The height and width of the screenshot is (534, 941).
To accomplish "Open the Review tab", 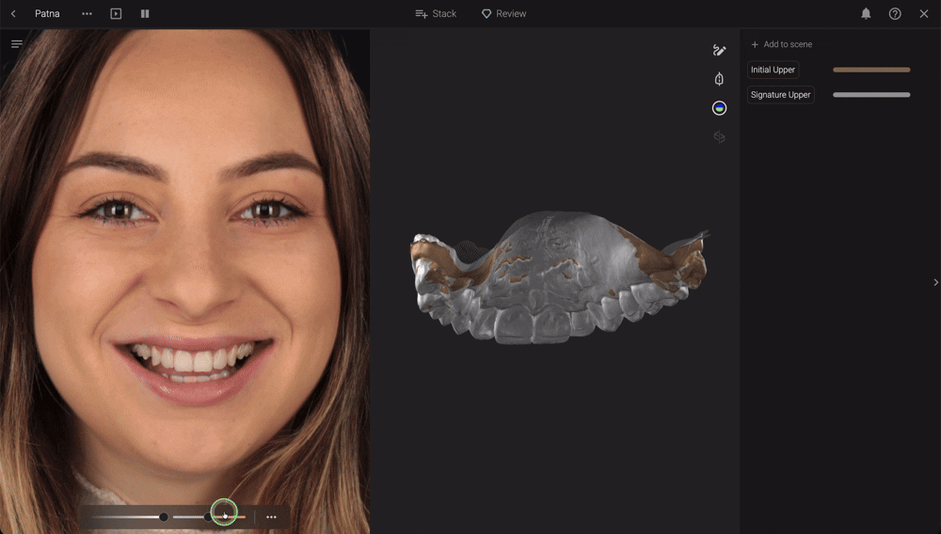I will (x=503, y=13).
